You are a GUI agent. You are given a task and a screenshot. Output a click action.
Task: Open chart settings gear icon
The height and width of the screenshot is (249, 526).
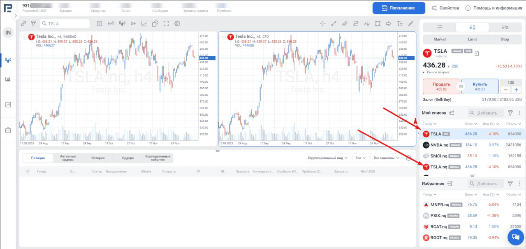(x=177, y=23)
